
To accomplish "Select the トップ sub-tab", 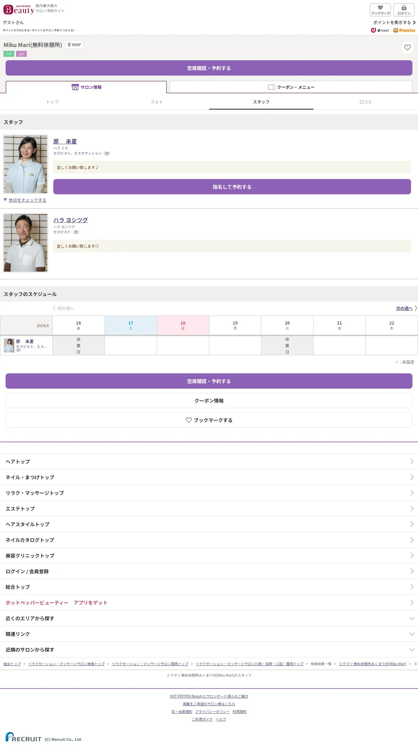I will click(x=52, y=102).
